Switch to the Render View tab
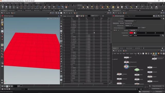The width and height of the screenshot is (165, 93). (20, 10)
